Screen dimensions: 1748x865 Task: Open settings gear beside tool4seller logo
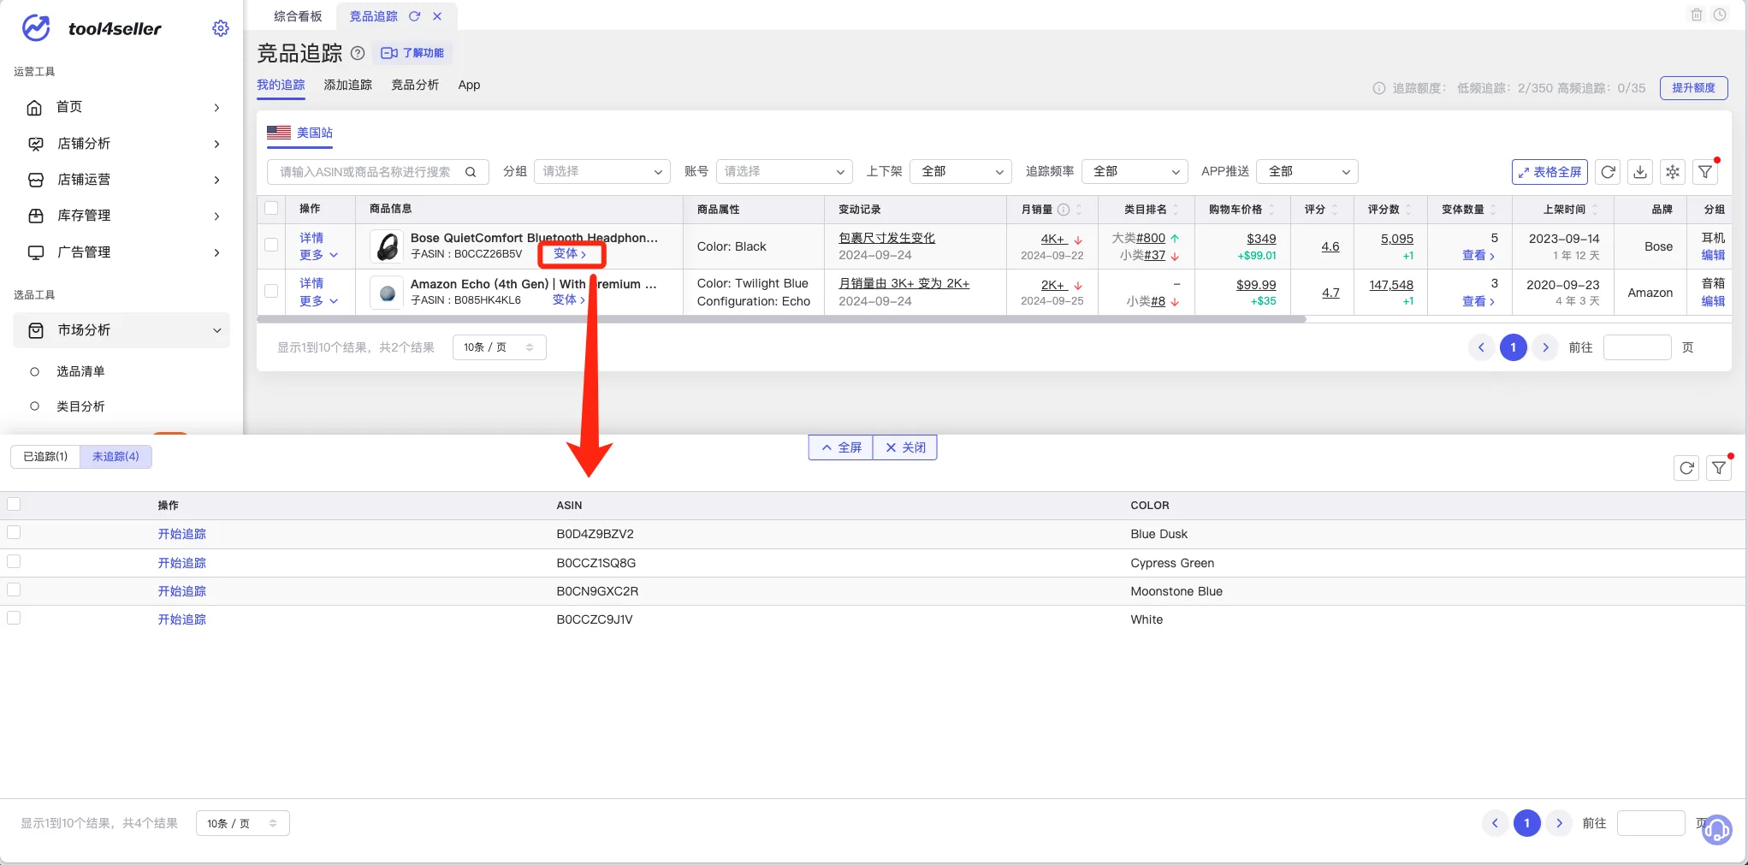pos(220,28)
